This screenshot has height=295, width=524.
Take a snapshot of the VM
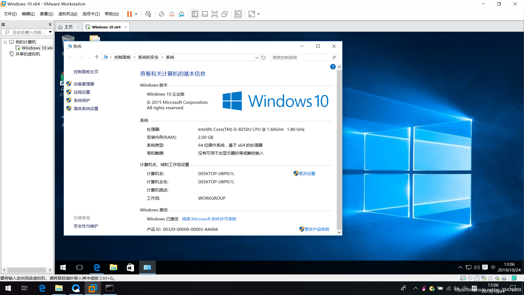coord(161,14)
